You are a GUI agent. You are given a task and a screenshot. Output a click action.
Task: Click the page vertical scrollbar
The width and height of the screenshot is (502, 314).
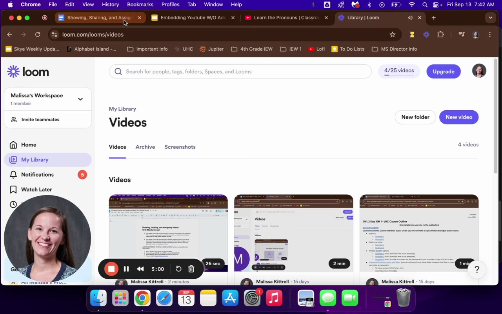(495, 117)
